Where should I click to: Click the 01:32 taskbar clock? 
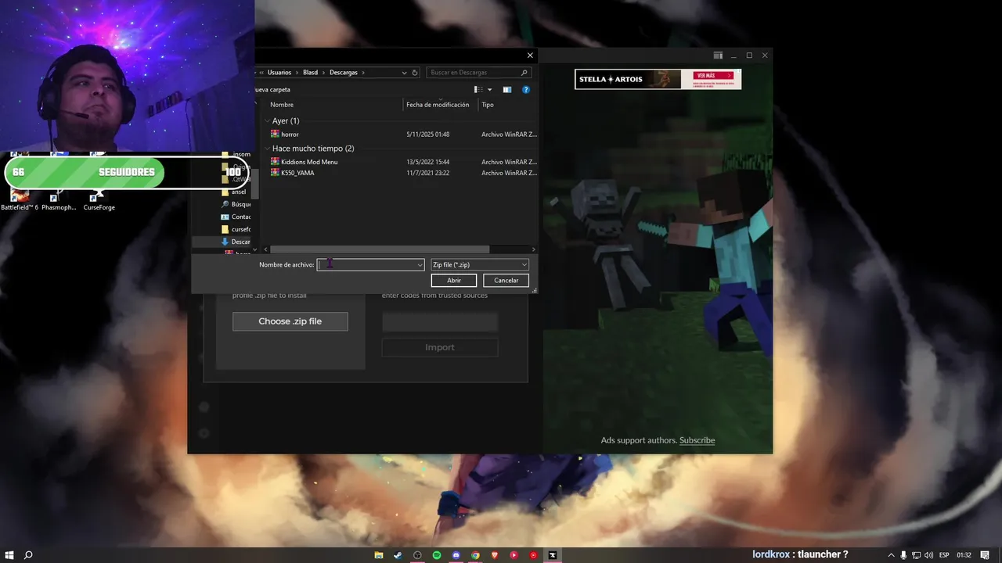pyautogui.click(x=964, y=555)
